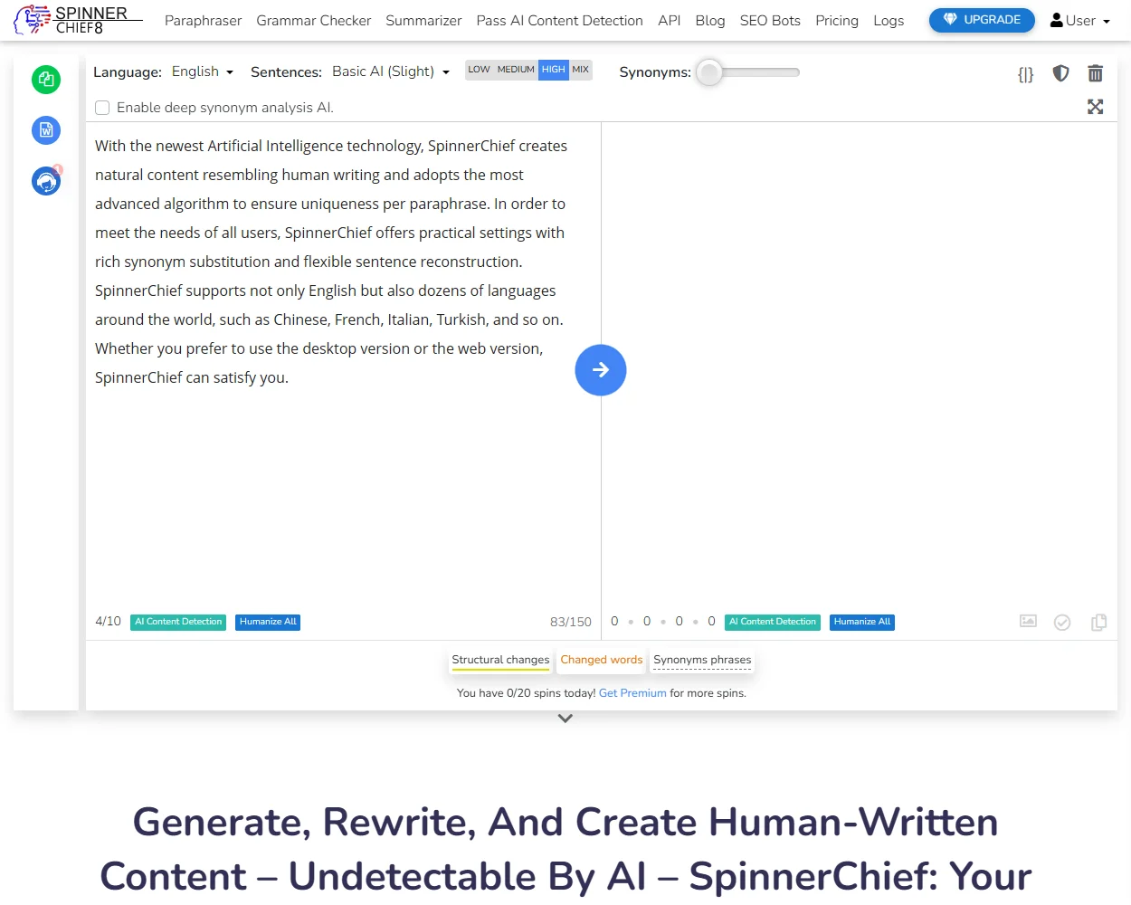
Task: Click the trash can delete icon
Action: point(1095,73)
